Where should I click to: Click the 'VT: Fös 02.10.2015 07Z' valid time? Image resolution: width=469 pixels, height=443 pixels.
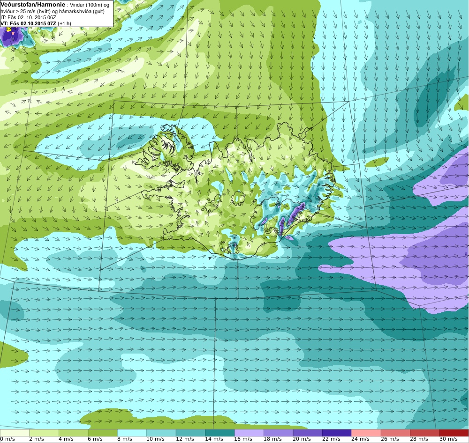click(x=28, y=23)
